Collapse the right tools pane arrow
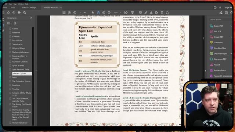This screenshot has width=235, height=132. coord(206,71)
